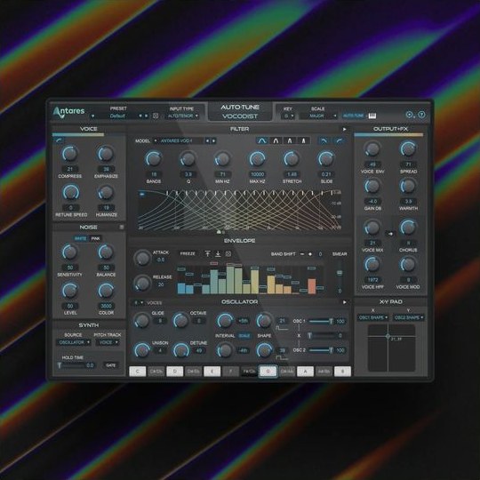Click the Max Hz value field

[258, 174]
